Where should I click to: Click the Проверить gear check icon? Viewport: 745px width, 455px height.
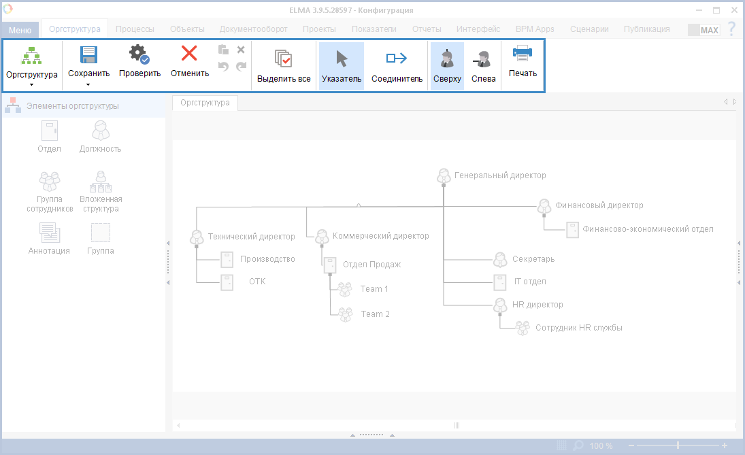click(x=139, y=56)
